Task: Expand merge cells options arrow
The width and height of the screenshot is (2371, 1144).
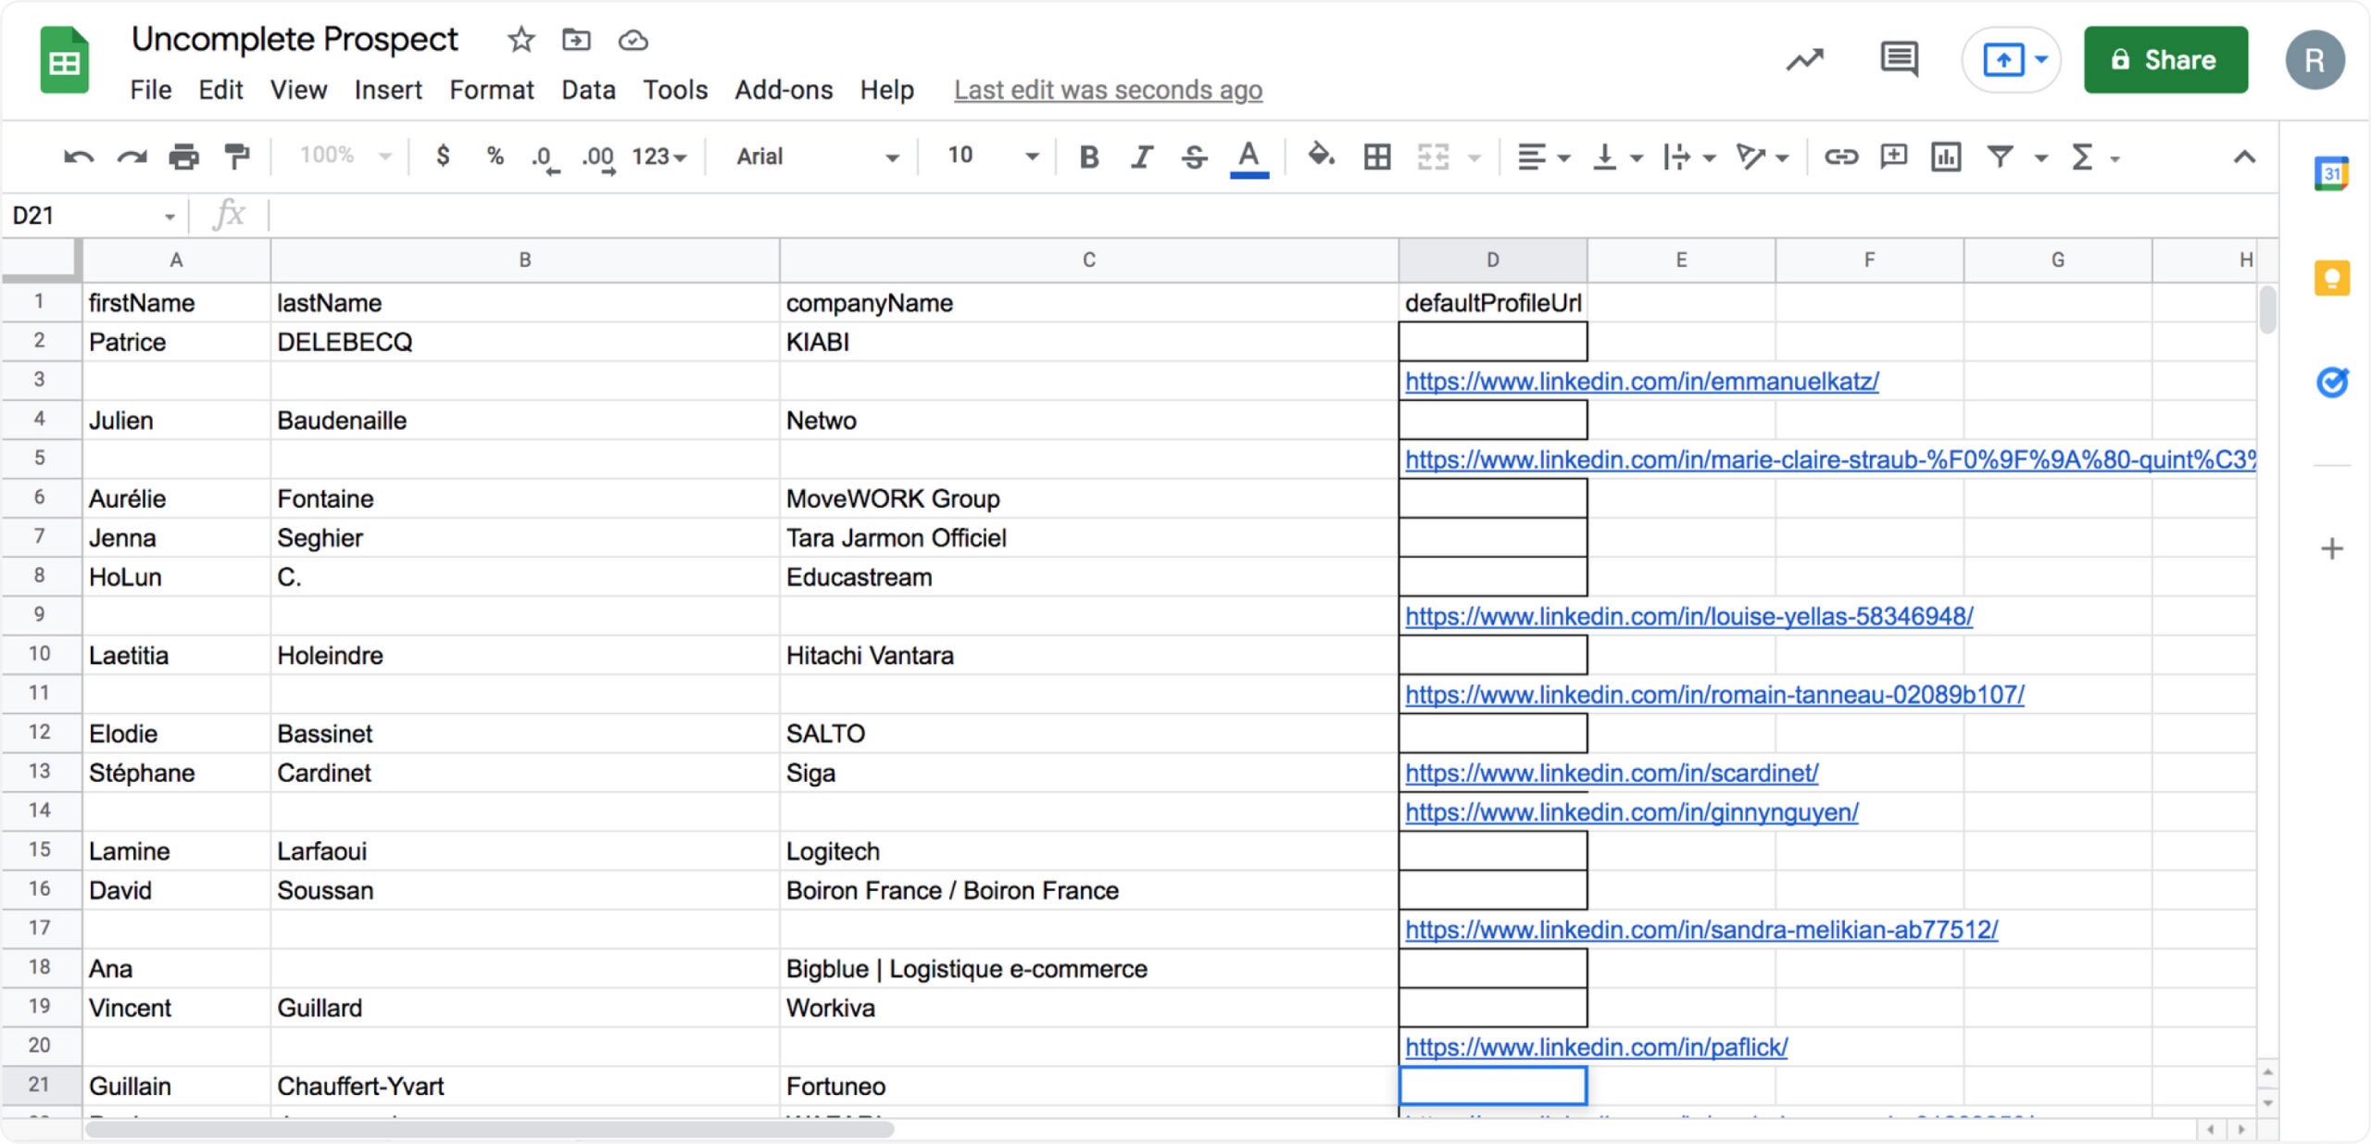Action: [x=1474, y=157]
